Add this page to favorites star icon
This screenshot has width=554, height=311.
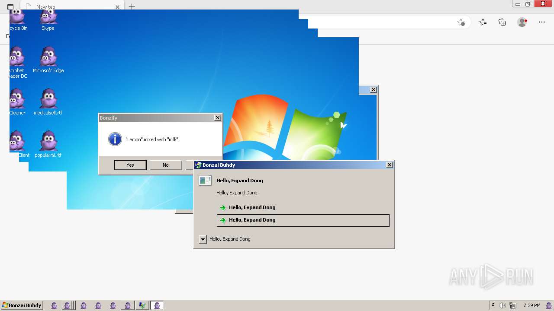pyautogui.click(x=461, y=22)
